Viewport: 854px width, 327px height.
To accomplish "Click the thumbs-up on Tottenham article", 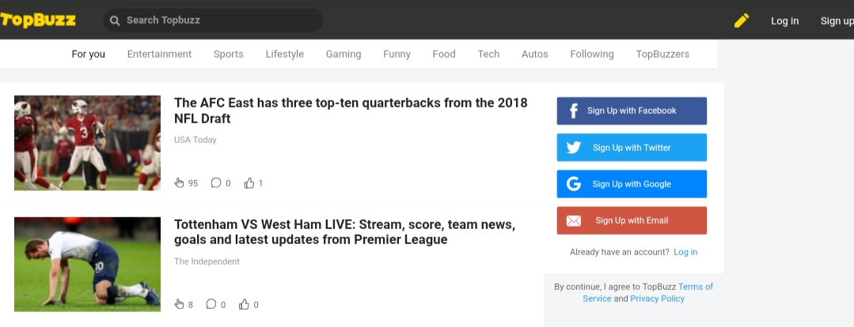I will 244,304.
